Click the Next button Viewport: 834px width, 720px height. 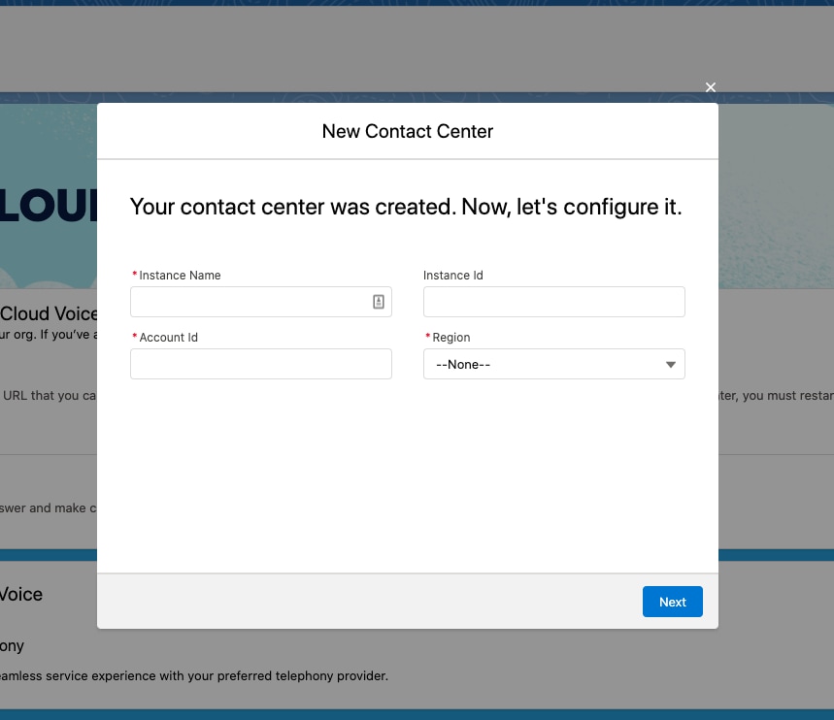[672, 602]
